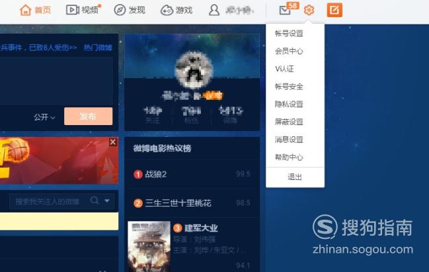Open the 游戏 gamepad icon
429x272 pixels.
(167, 11)
